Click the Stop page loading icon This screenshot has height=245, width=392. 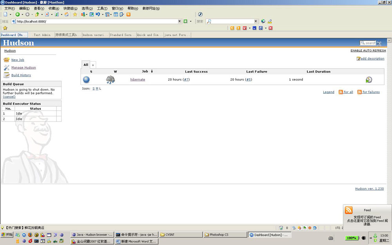click(47, 15)
